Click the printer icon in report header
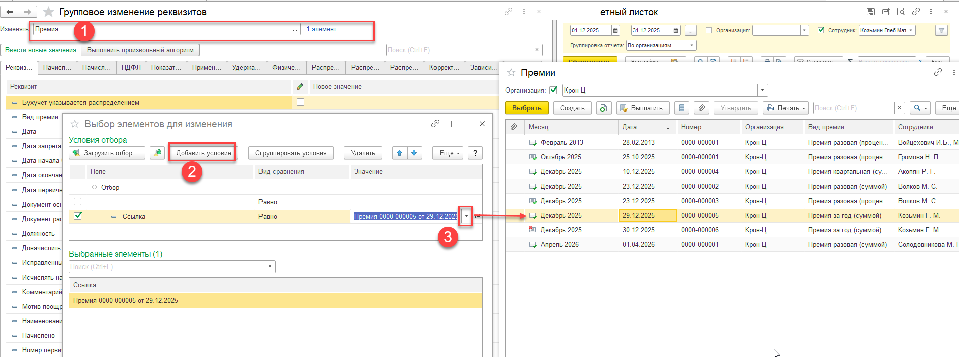Image resolution: width=959 pixels, height=357 pixels. [x=886, y=12]
